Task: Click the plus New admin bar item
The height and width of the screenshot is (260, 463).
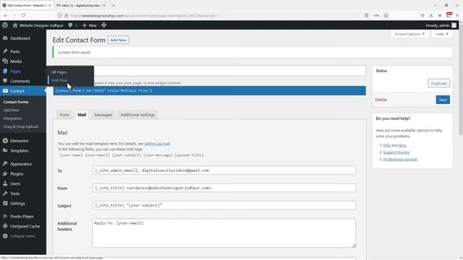Action: [x=90, y=25]
